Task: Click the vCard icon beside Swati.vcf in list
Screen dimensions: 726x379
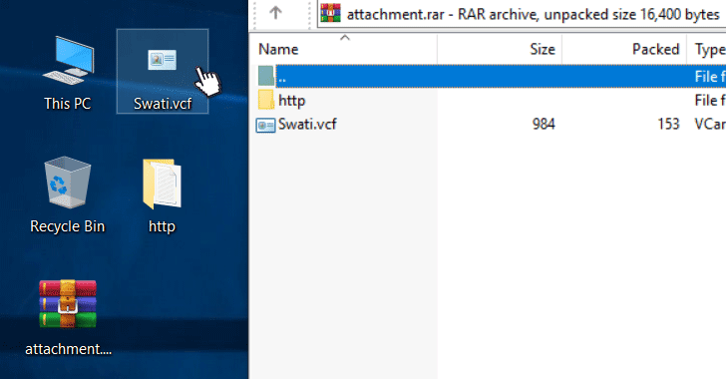Action: [265, 125]
